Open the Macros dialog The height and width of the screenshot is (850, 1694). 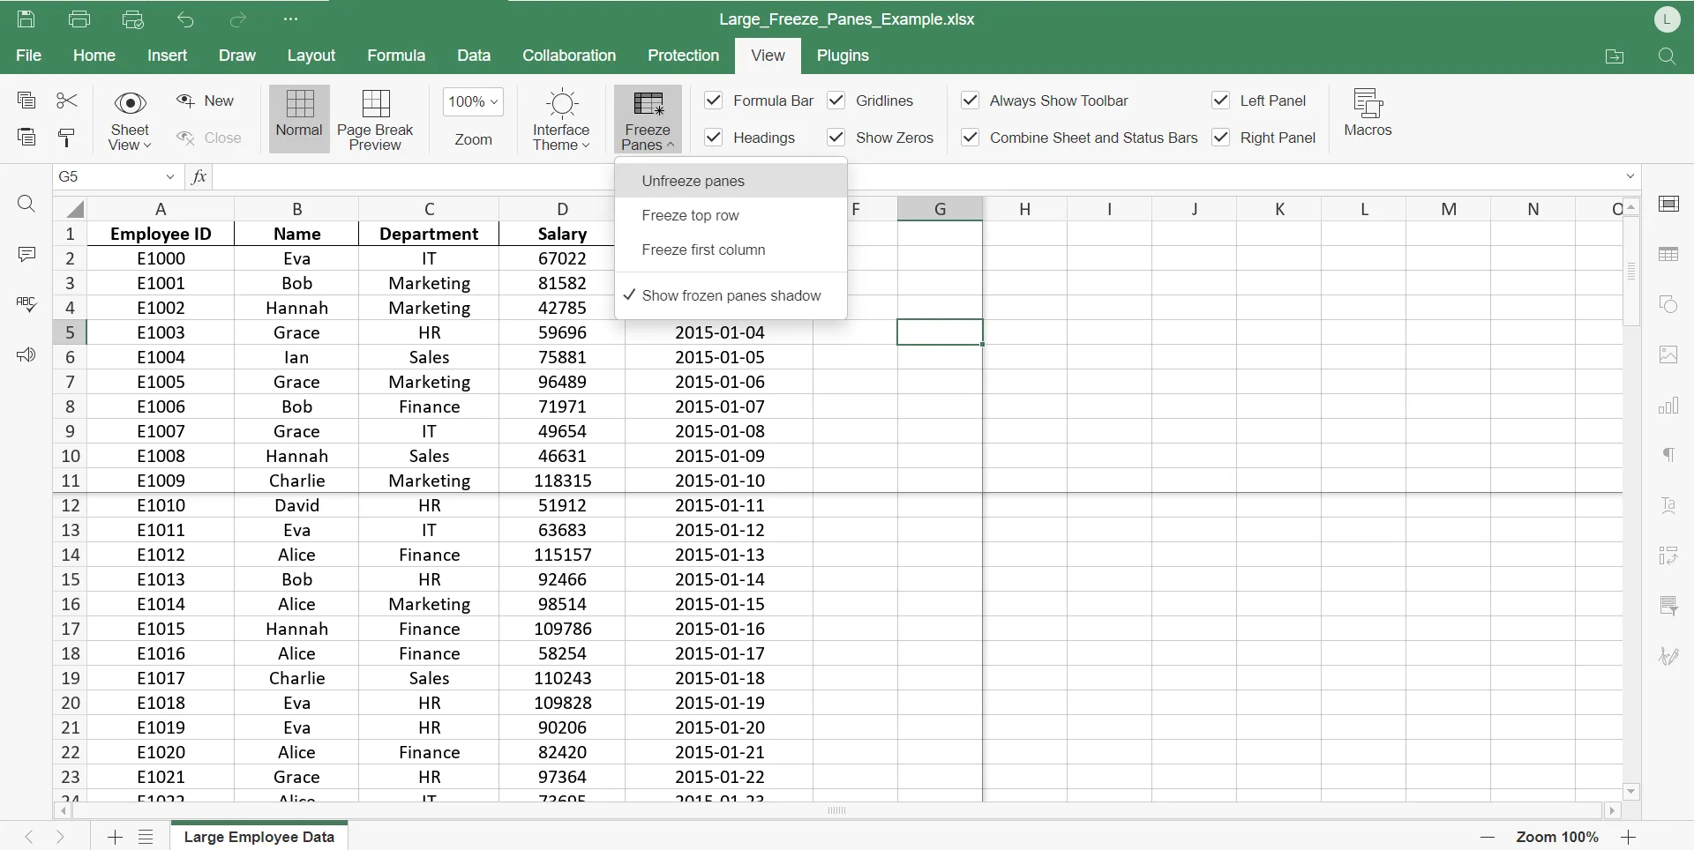click(x=1368, y=113)
